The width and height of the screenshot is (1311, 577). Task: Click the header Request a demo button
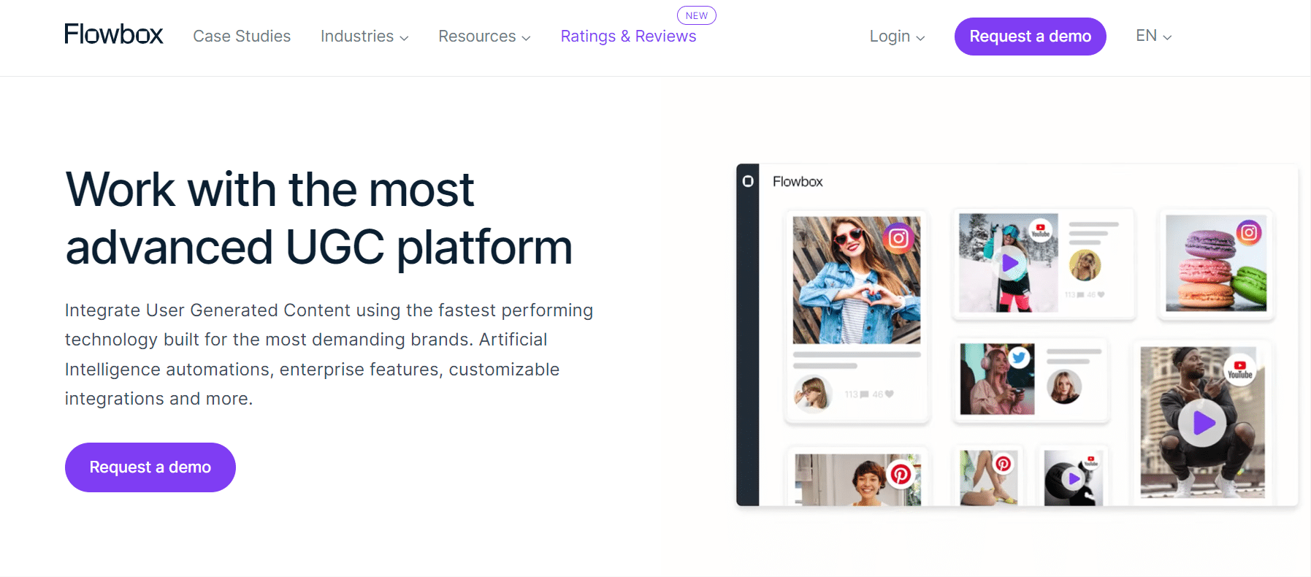(1030, 37)
